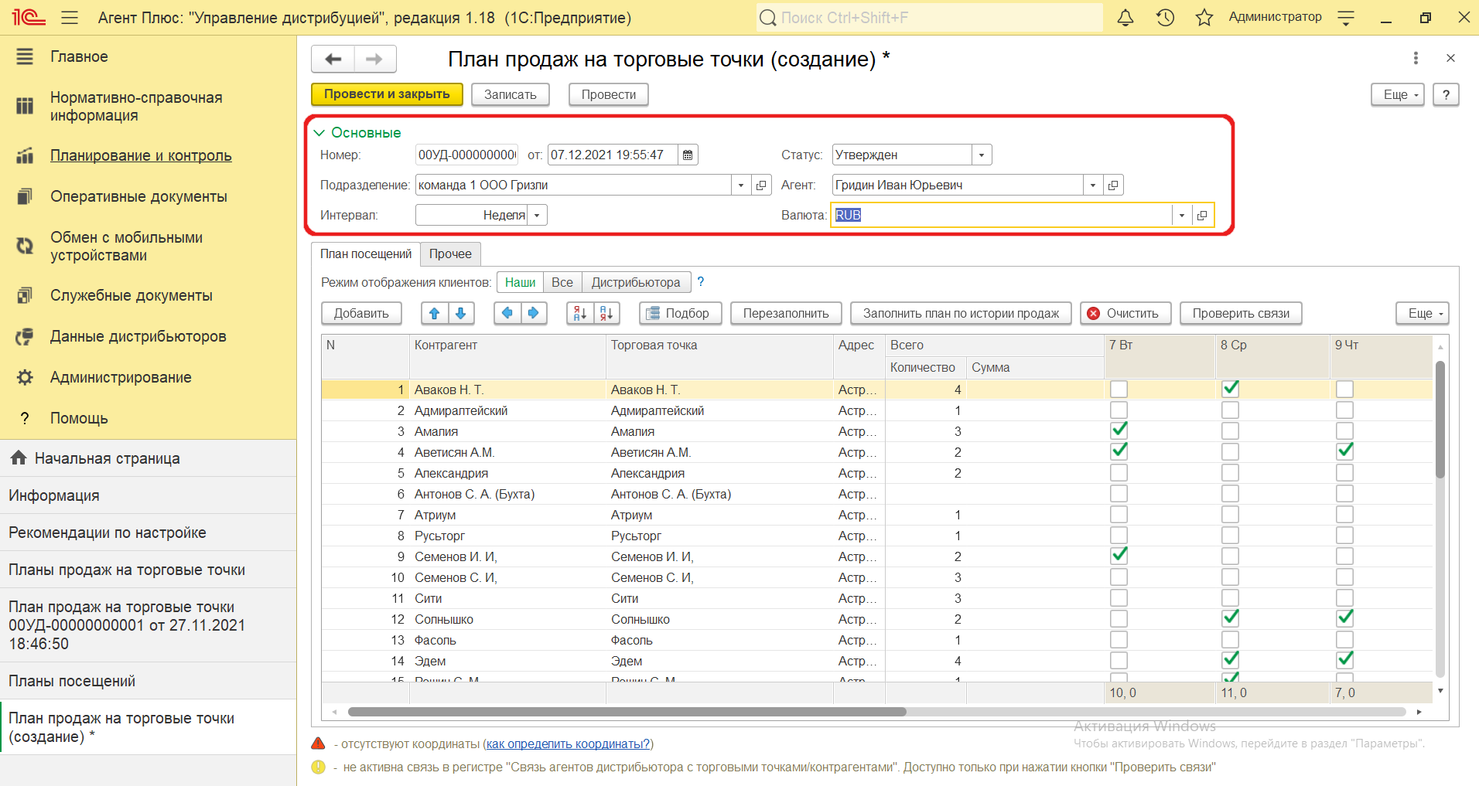Open Агент dropdown arrow

1093,185
